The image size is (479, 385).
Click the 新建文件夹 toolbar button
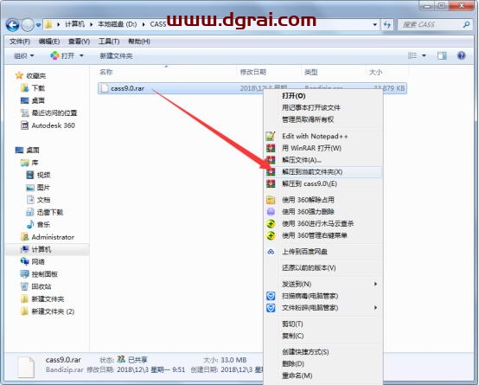click(x=116, y=56)
